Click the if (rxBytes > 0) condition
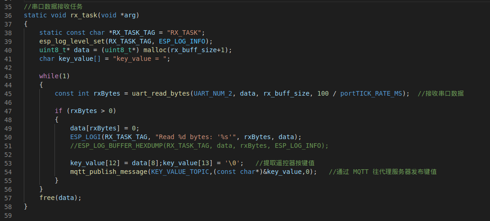 coord(85,111)
